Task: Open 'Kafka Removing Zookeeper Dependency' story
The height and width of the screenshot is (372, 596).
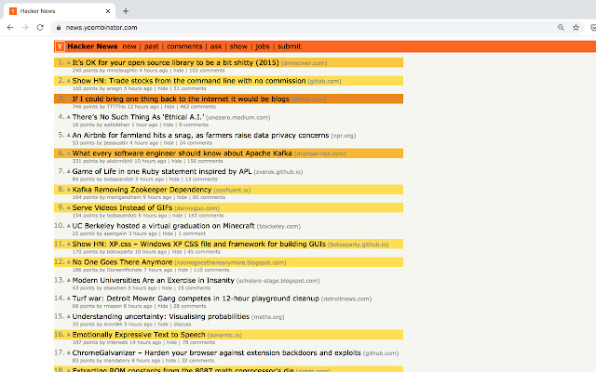Action: click(142, 190)
